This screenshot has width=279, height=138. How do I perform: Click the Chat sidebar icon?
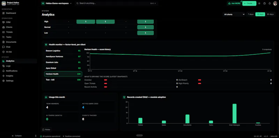coord(3,47)
